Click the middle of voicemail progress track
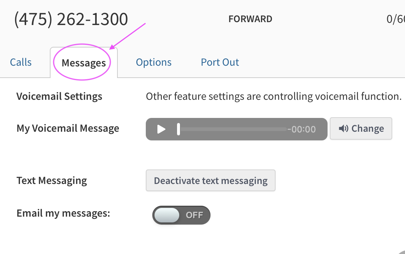 (233, 129)
